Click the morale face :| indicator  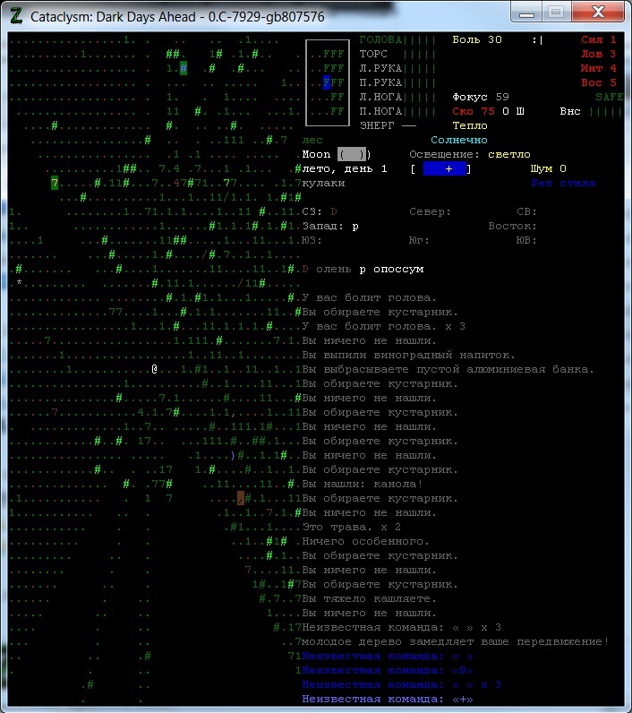[536, 39]
